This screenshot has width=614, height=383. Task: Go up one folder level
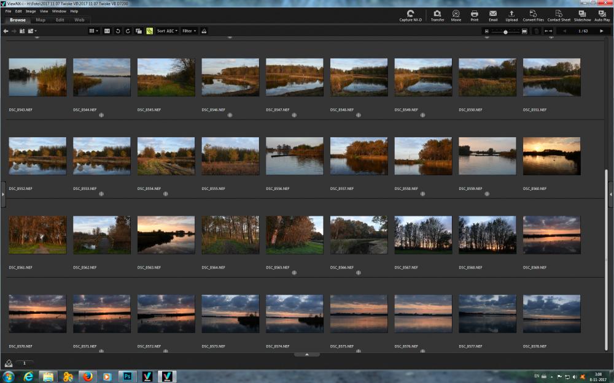click(x=22, y=31)
